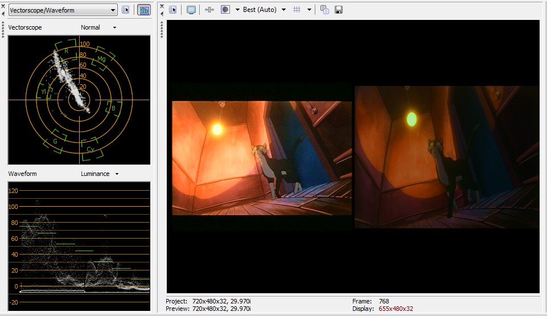Copy snapshot to clipboard
The height and width of the screenshot is (316, 547).
[324, 10]
